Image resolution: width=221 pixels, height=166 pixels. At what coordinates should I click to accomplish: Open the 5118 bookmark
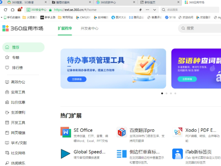(x=170, y=17)
